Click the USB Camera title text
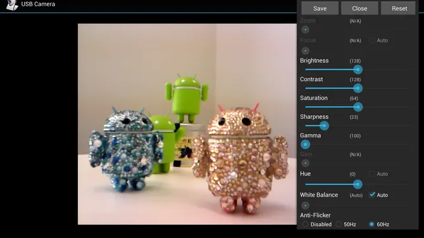424x238 pixels. [x=38, y=4]
